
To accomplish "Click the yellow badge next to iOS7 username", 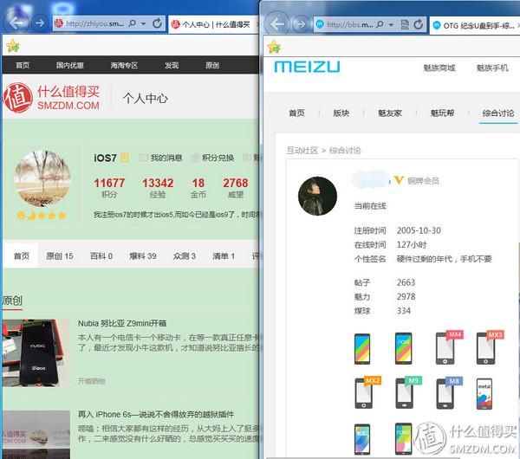I will (x=125, y=158).
